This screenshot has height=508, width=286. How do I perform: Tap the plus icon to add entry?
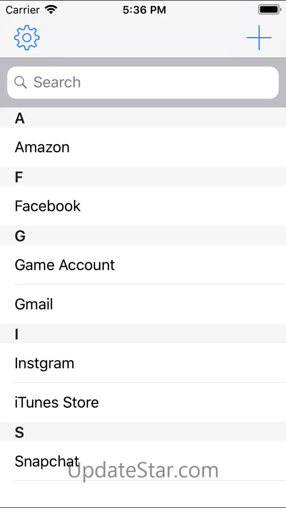[x=259, y=37]
